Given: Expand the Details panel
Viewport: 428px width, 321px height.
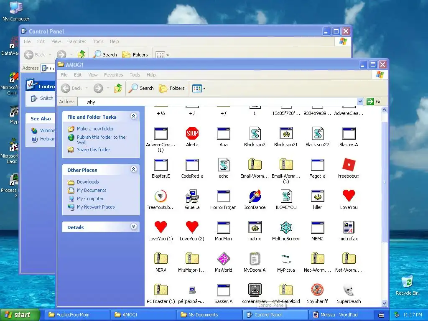Looking at the screenshot, I should pyautogui.click(x=133, y=227).
